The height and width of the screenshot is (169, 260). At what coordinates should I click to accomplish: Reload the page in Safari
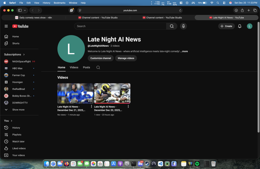coord(180,10)
